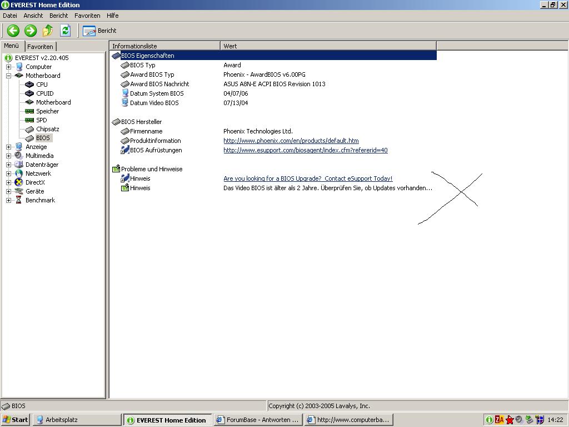Image resolution: width=569 pixels, height=427 pixels.
Task: Open the phoenix.com products link
Action: (291, 141)
